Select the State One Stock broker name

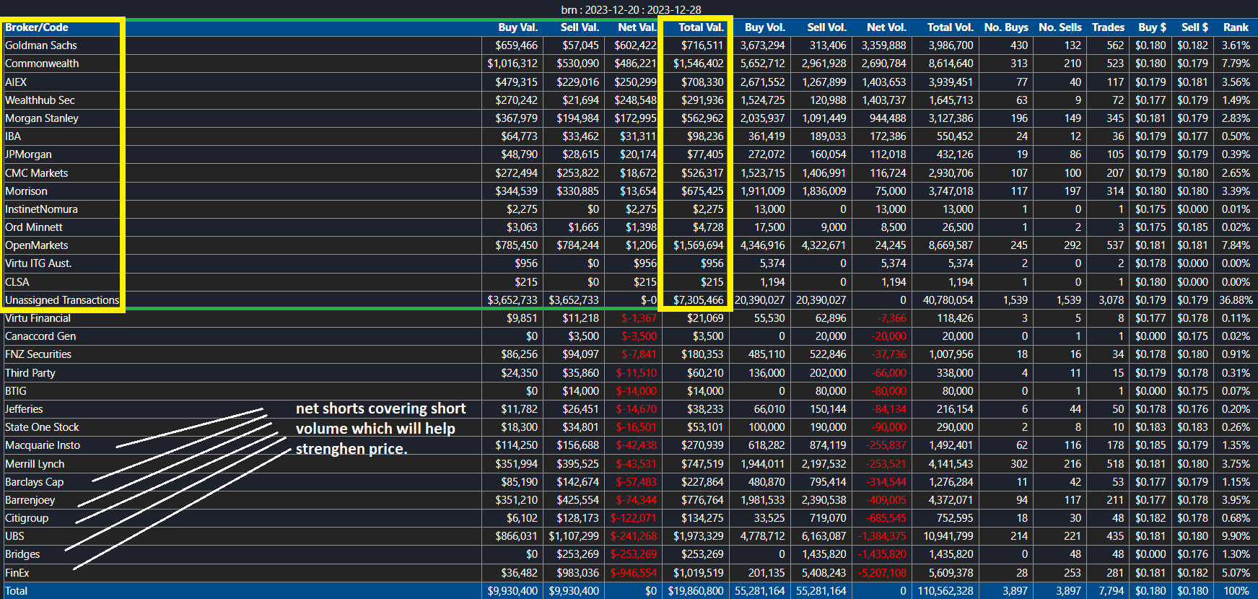42,427
